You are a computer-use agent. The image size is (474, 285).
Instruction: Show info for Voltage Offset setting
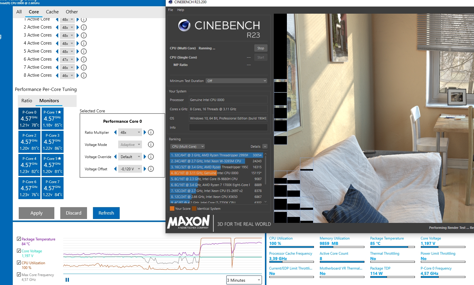pyautogui.click(x=151, y=169)
